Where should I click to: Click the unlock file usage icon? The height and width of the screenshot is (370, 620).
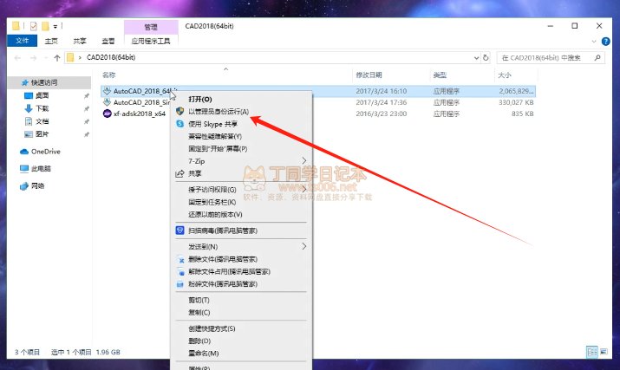(180, 272)
